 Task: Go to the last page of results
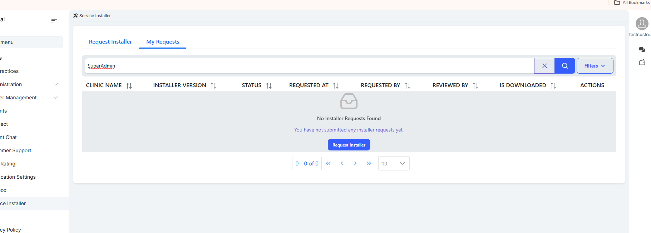point(369,163)
